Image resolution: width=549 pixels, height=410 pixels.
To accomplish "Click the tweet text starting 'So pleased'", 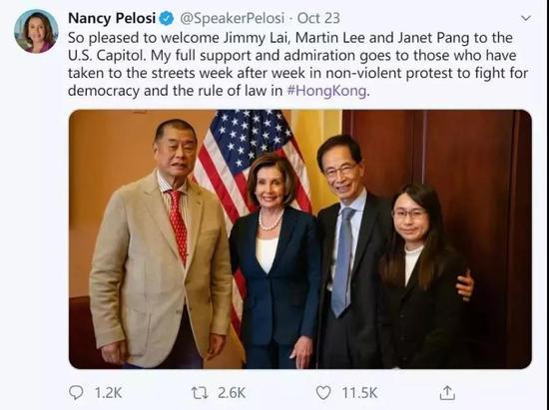I will tap(298, 65).
